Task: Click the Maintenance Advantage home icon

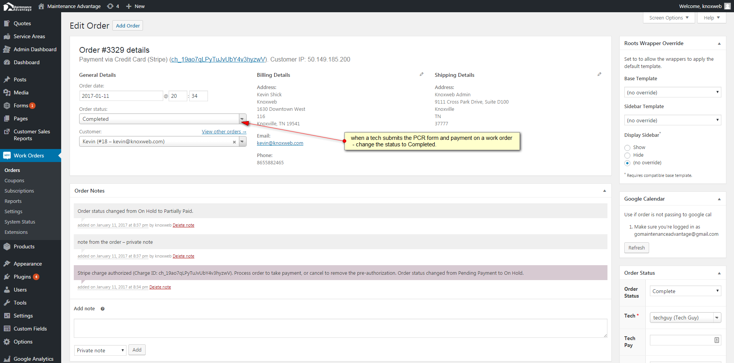Action: (x=41, y=6)
